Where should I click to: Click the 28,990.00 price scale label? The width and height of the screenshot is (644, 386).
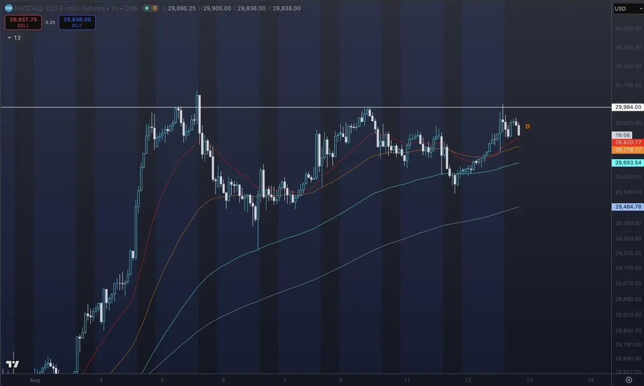(628, 300)
